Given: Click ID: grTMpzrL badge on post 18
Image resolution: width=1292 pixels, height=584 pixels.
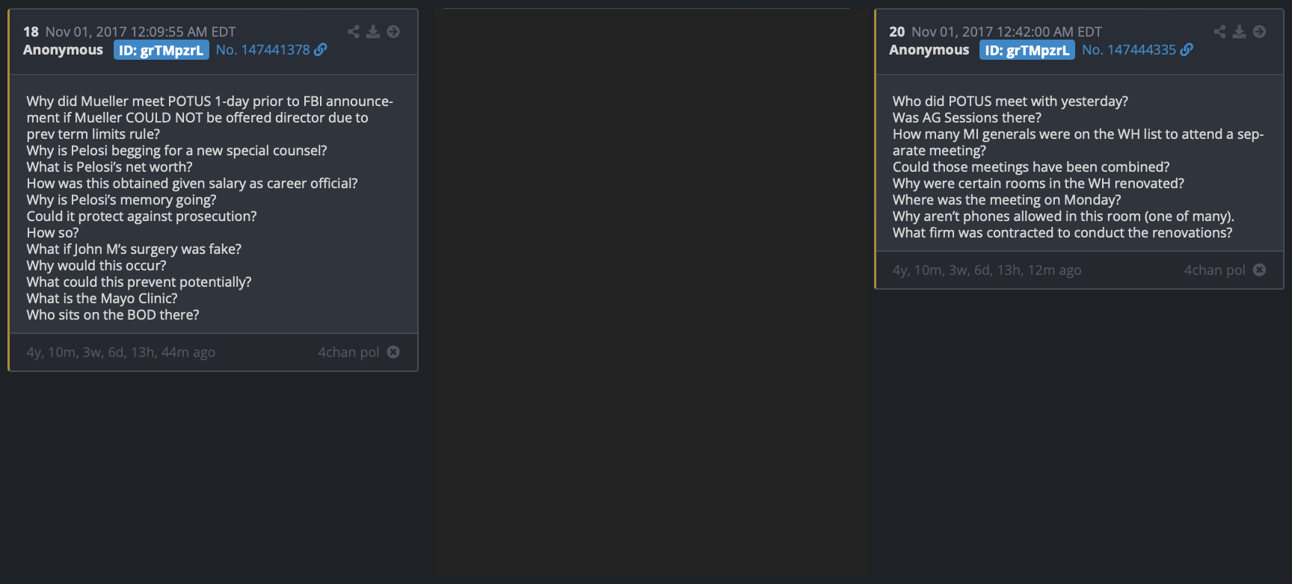Looking at the screenshot, I should point(161,50).
